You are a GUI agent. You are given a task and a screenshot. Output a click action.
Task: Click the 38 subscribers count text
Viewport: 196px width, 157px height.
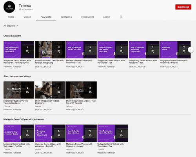click(25, 9)
